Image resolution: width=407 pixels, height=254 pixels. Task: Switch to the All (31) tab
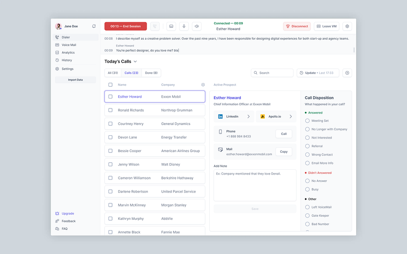pyautogui.click(x=112, y=73)
